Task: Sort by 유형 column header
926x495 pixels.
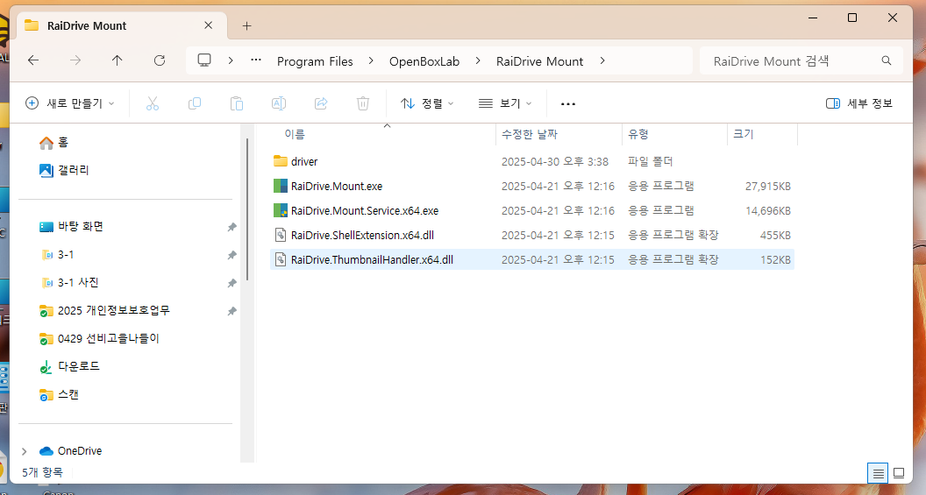Action: (x=638, y=135)
